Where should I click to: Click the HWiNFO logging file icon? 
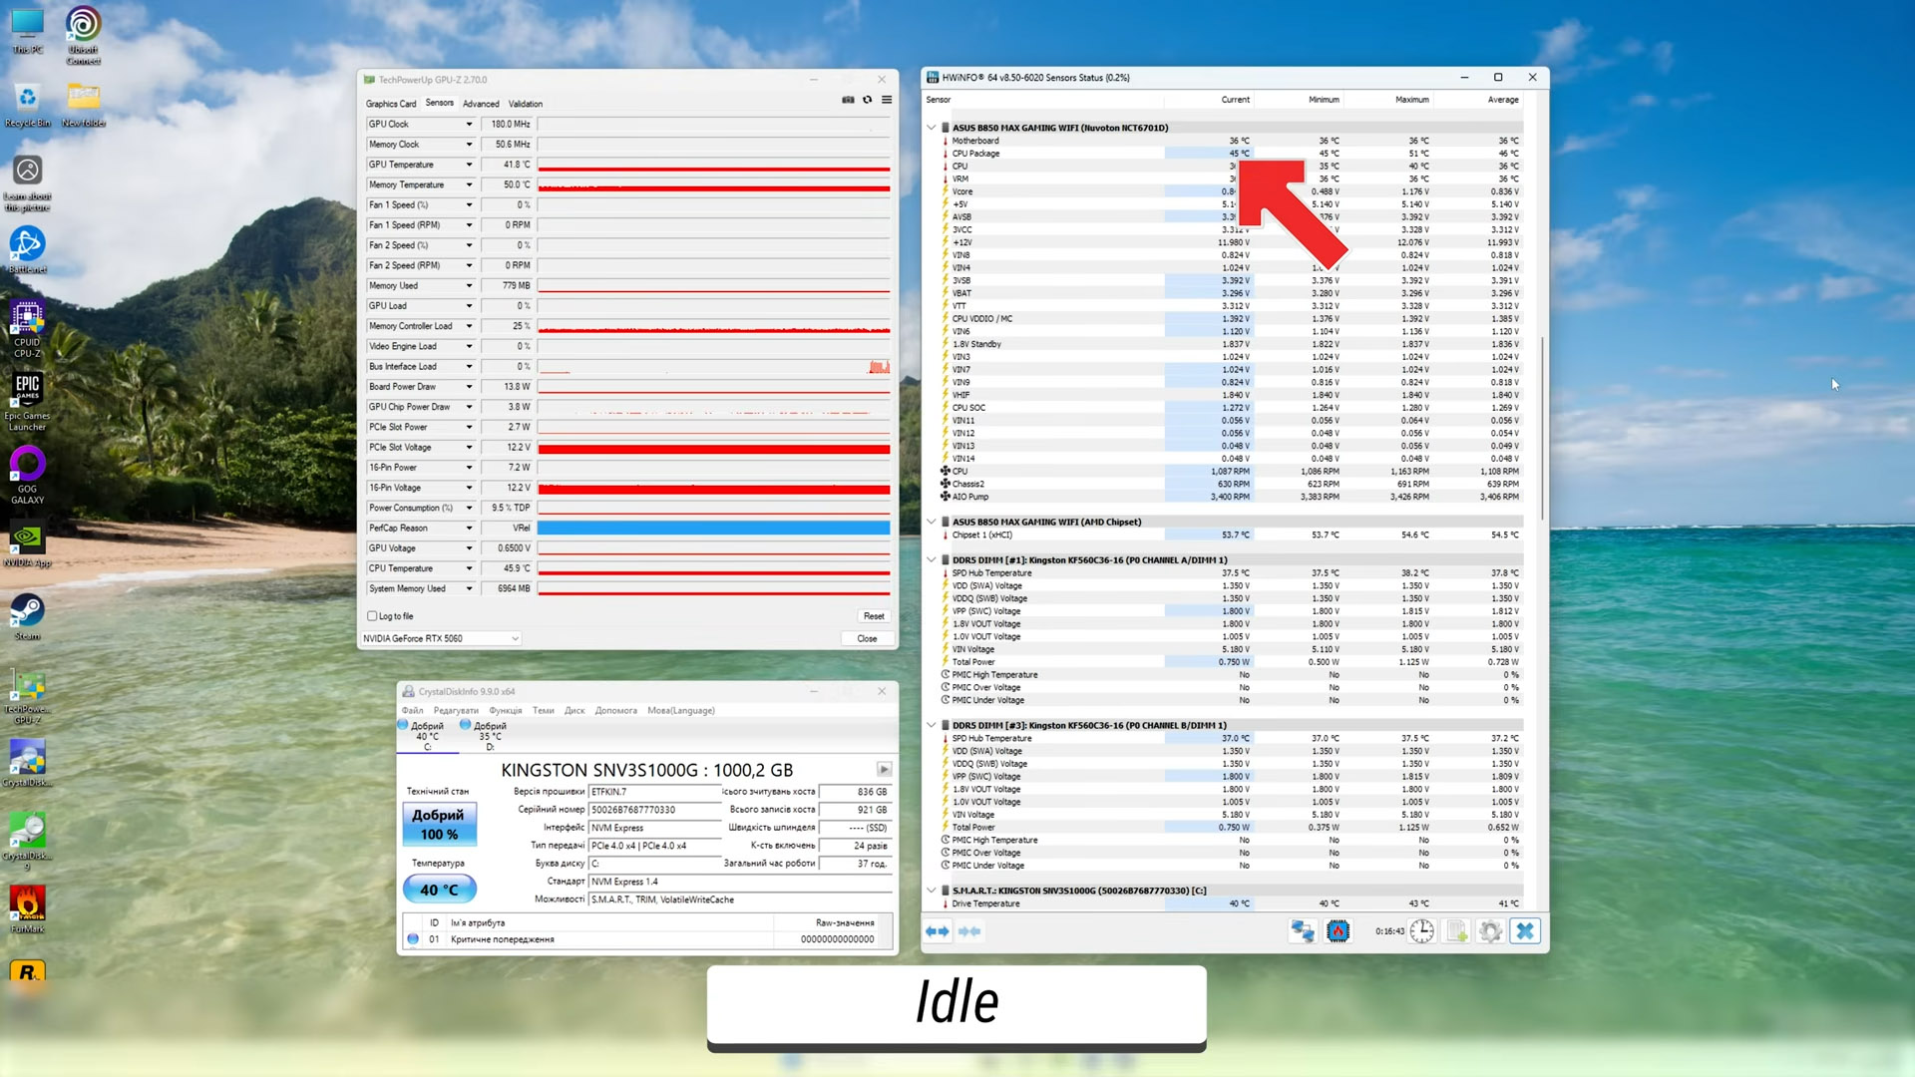click(x=1457, y=931)
